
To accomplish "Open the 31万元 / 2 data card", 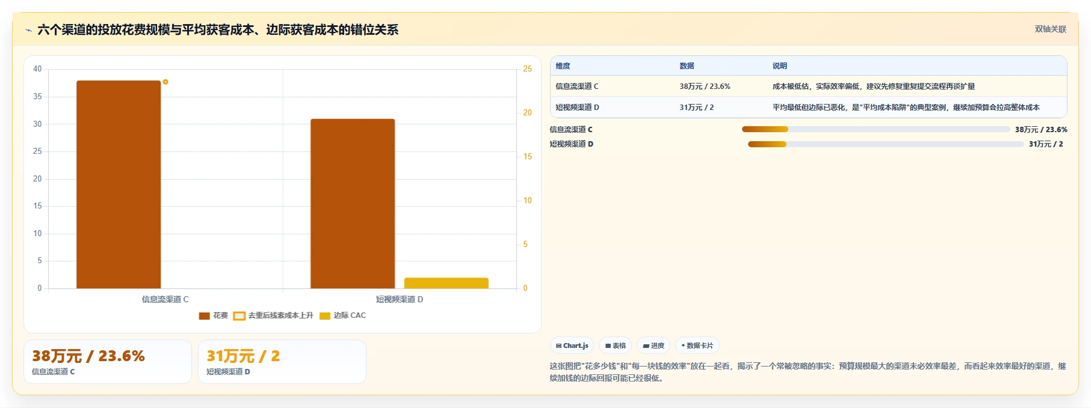I will pos(282,362).
